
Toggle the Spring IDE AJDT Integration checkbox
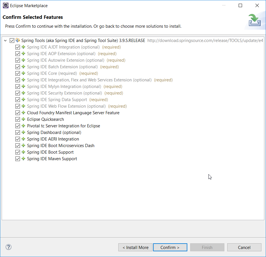[x=18, y=47]
